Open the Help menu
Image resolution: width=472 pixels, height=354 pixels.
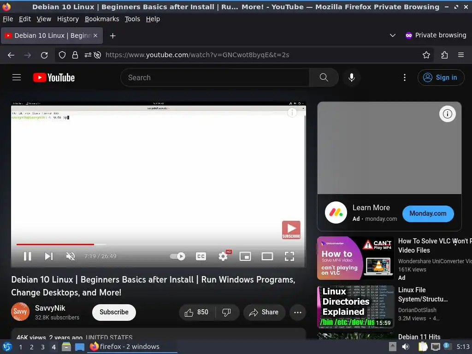pyautogui.click(x=153, y=19)
